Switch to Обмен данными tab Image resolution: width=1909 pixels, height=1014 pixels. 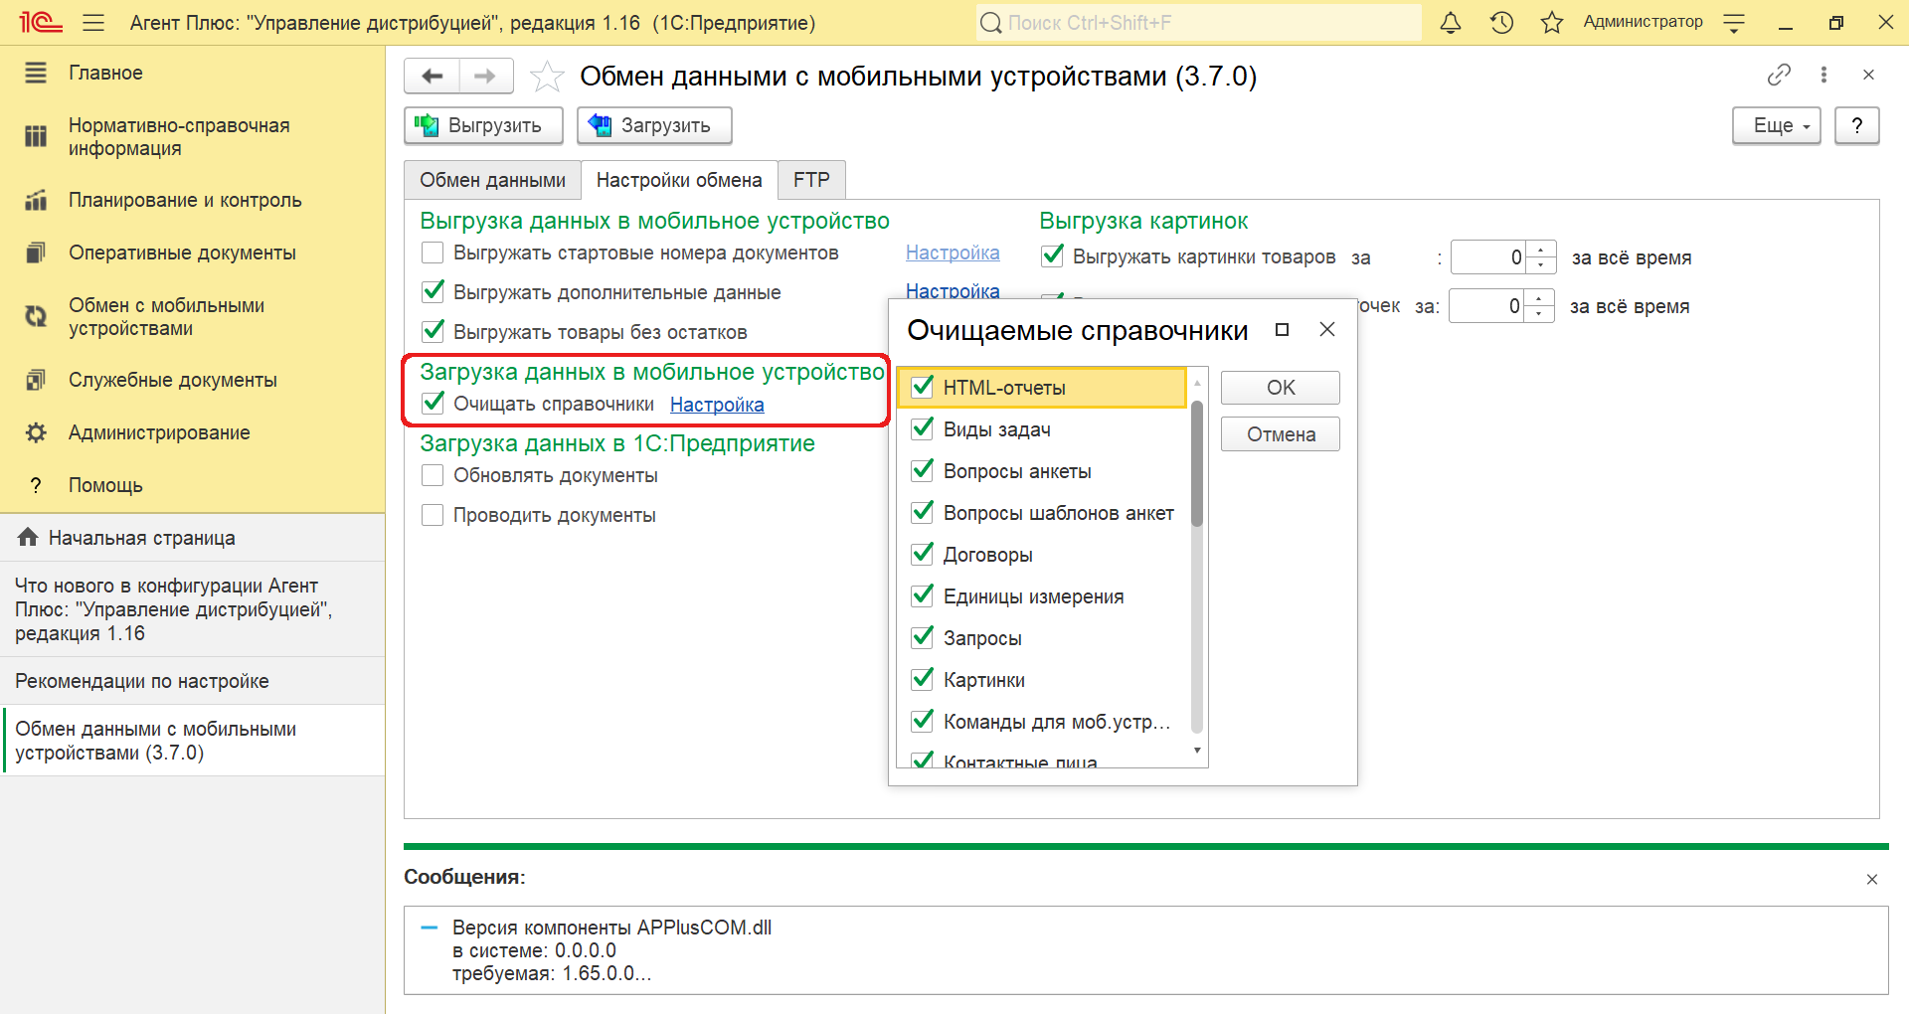point(492,180)
